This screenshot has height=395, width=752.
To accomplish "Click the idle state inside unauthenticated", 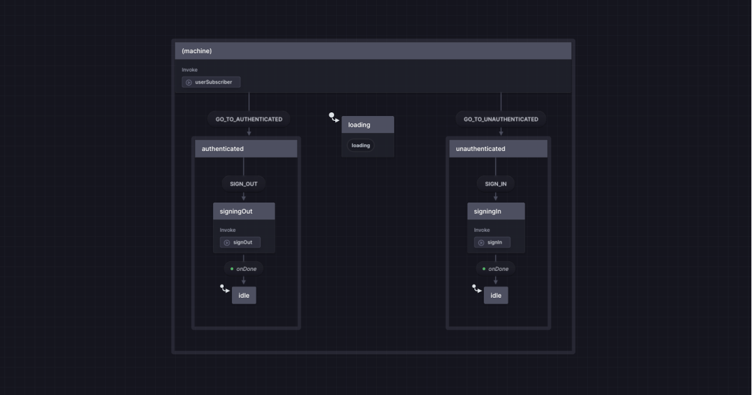I will 496,295.
